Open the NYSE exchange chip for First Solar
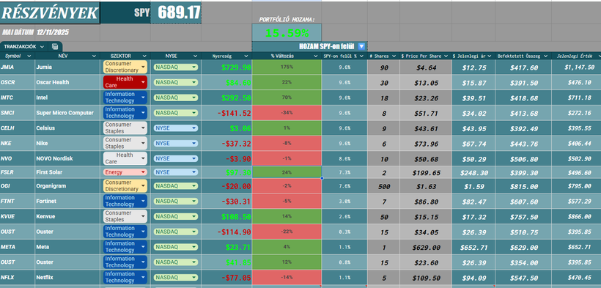601x288 pixels. [x=176, y=172]
